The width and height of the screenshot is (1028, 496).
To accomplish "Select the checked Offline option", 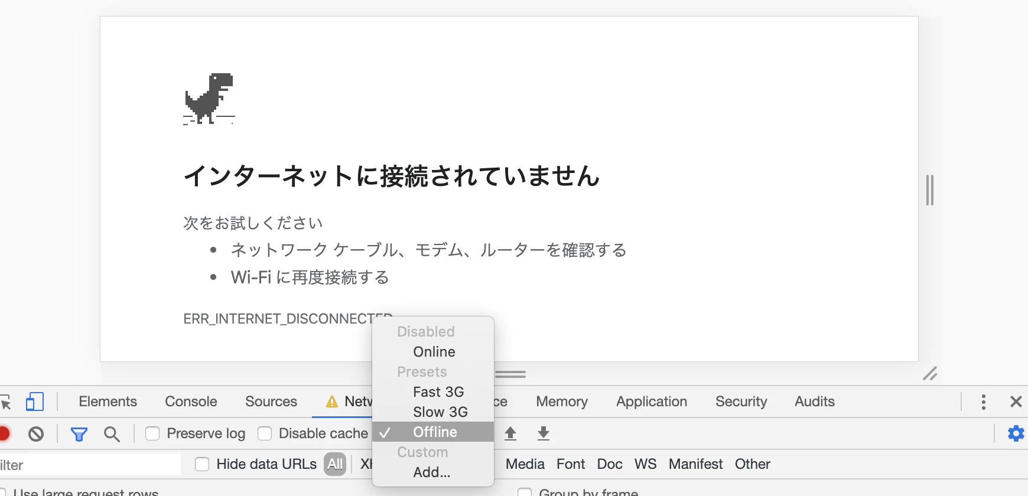I will pyautogui.click(x=433, y=432).
